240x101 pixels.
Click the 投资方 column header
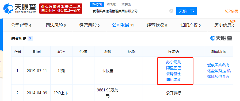(x=174, y=52)
